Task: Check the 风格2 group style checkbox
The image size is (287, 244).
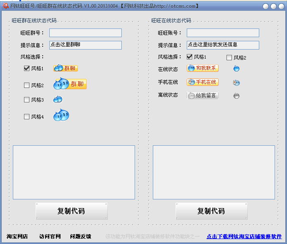Action: [x=27, y=85]
